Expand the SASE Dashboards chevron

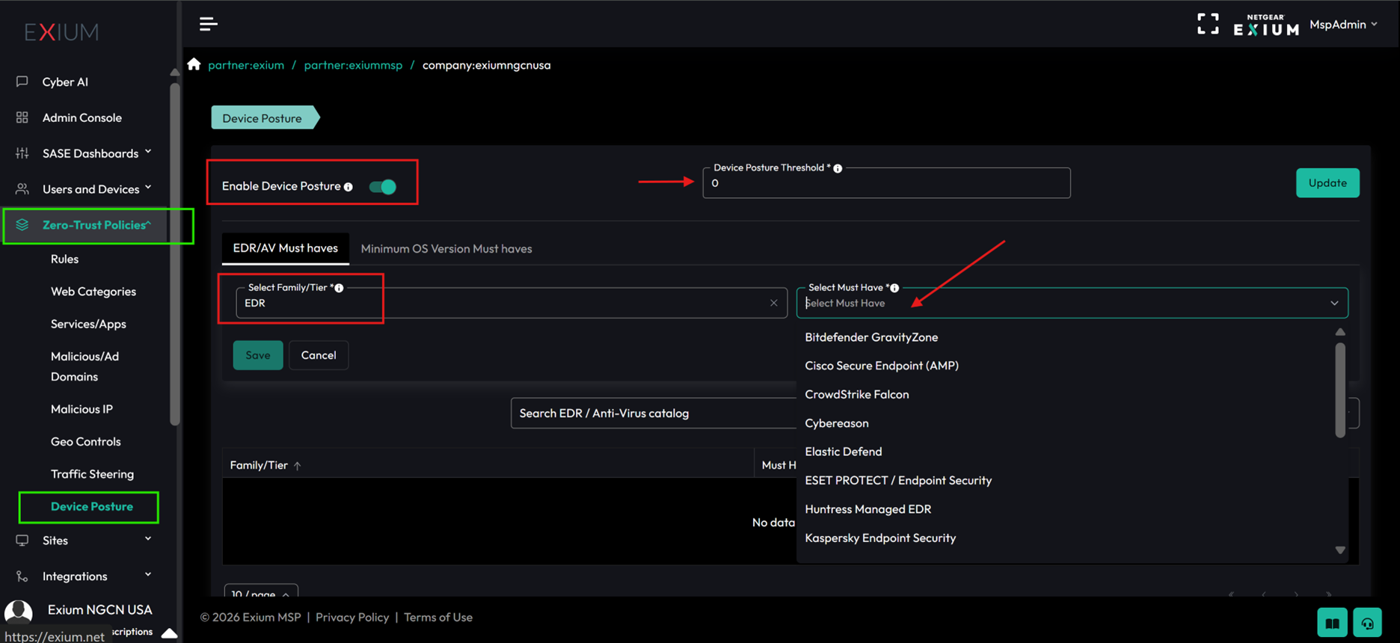pyautogui.click(x=148, y=152)
